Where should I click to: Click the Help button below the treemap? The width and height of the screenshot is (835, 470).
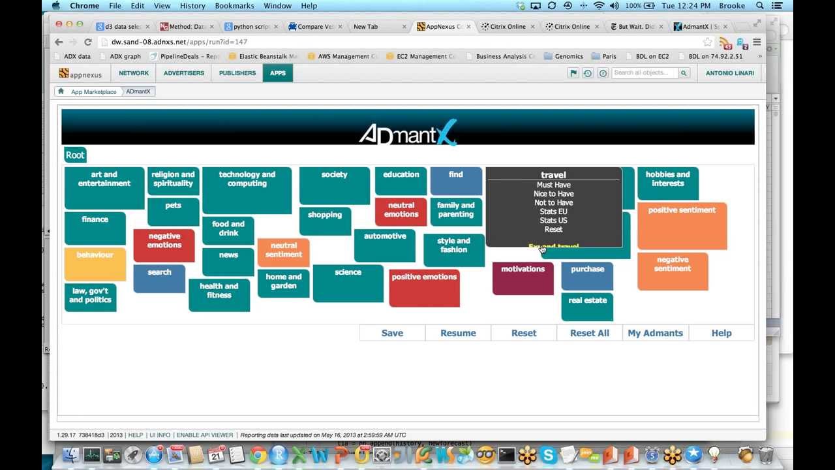coord(721,333)
